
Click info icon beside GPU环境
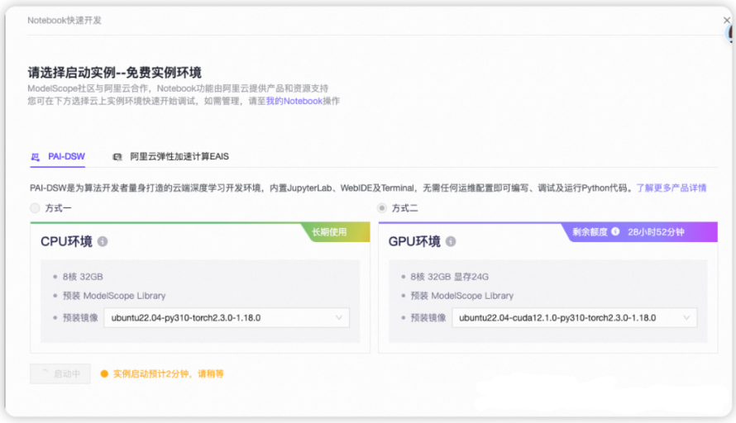click(451, 241)
